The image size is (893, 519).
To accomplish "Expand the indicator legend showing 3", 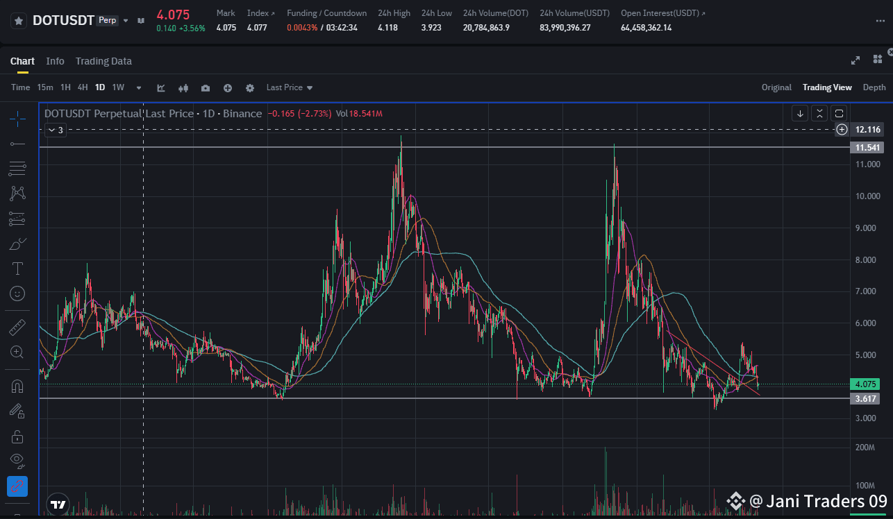I will coord(55,130).
